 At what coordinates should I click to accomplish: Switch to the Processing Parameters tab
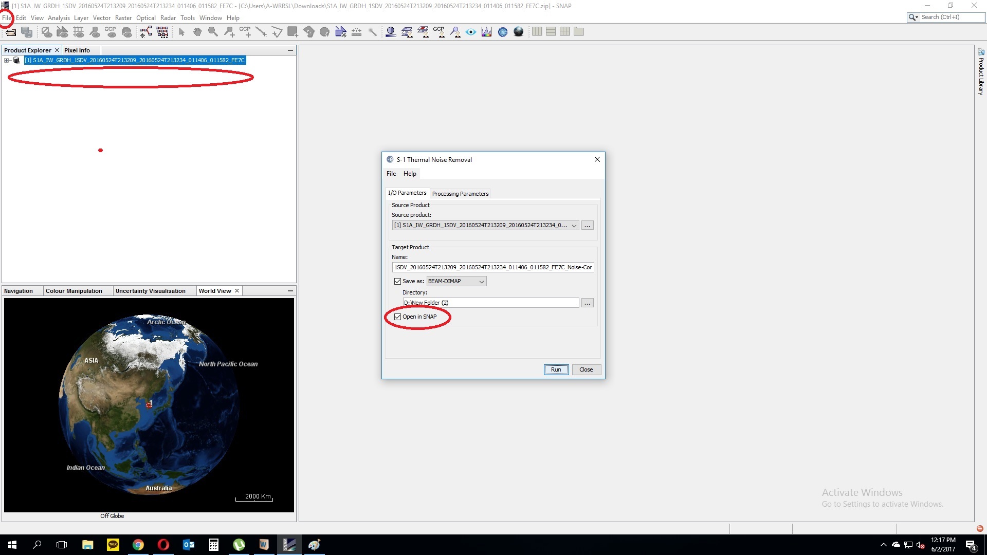[x=460, y=194]
